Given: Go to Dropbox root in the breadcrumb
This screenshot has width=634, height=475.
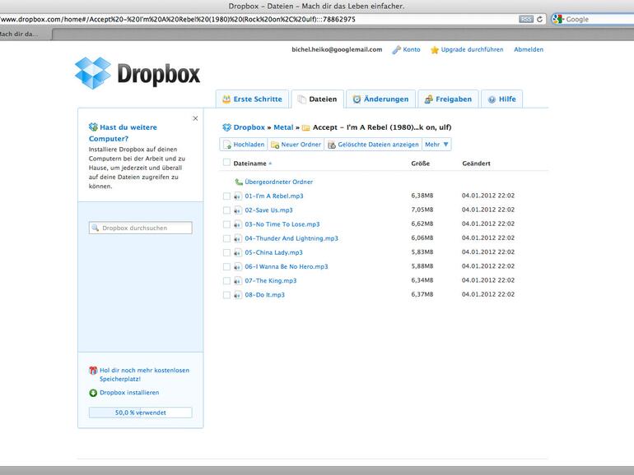Looking at the screenshot, I should (x=249, y=127).
